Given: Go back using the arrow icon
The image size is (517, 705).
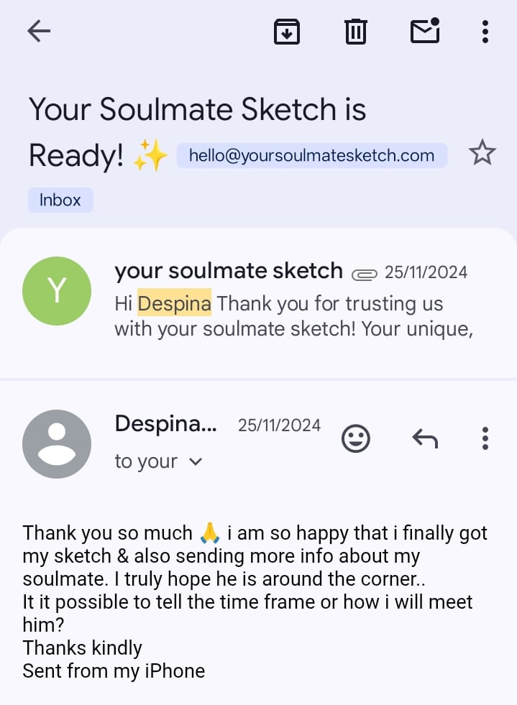Looking at the screenshot, I should pyautogui.click(x=39, y=31).
